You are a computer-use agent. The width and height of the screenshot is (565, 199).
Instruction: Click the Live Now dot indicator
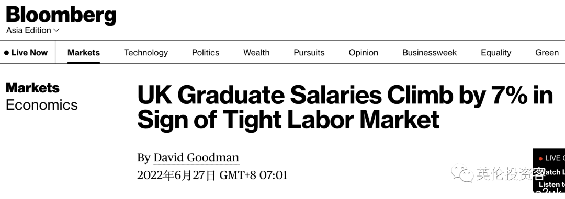[6, 53]
